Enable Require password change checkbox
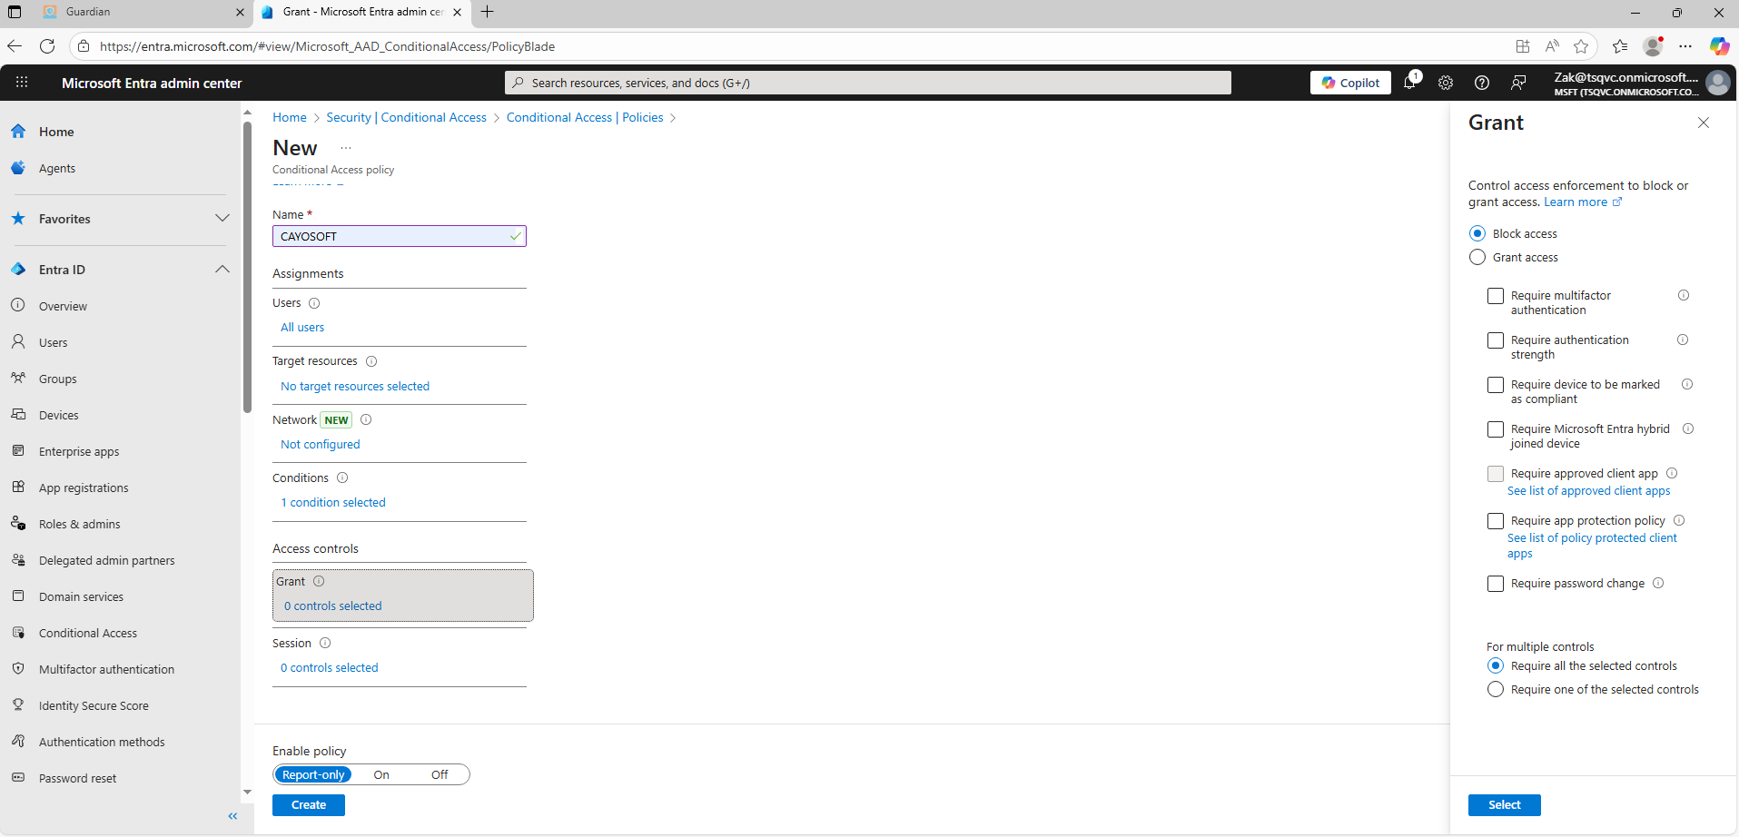The height and width of the screenshot is (837, 1739). (x=1496, y=584)
